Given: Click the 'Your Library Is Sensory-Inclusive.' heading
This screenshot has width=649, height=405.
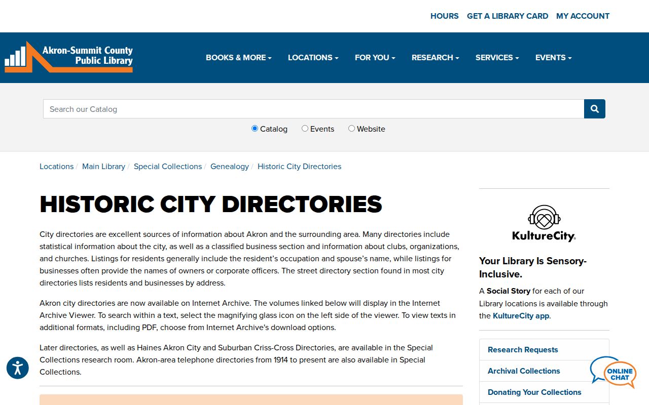Looking at the screenshot, I should click(533, 268).
